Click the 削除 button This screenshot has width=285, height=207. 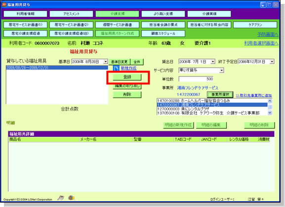point(127,95)
